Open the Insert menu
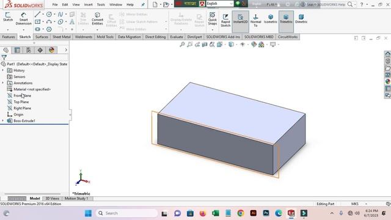 pyautogui.click(x=88, y=4)
